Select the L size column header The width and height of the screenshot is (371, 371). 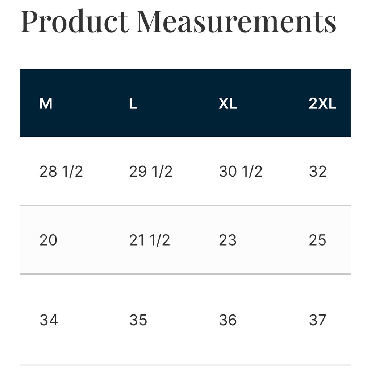click(133, 103)
